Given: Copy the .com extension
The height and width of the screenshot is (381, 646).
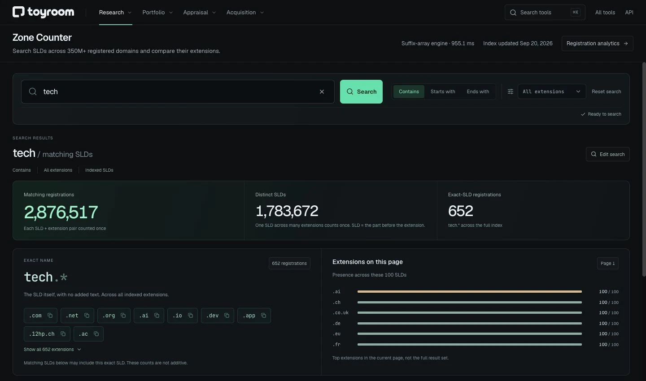Looking at the screenshot, I should click(50, 316).
